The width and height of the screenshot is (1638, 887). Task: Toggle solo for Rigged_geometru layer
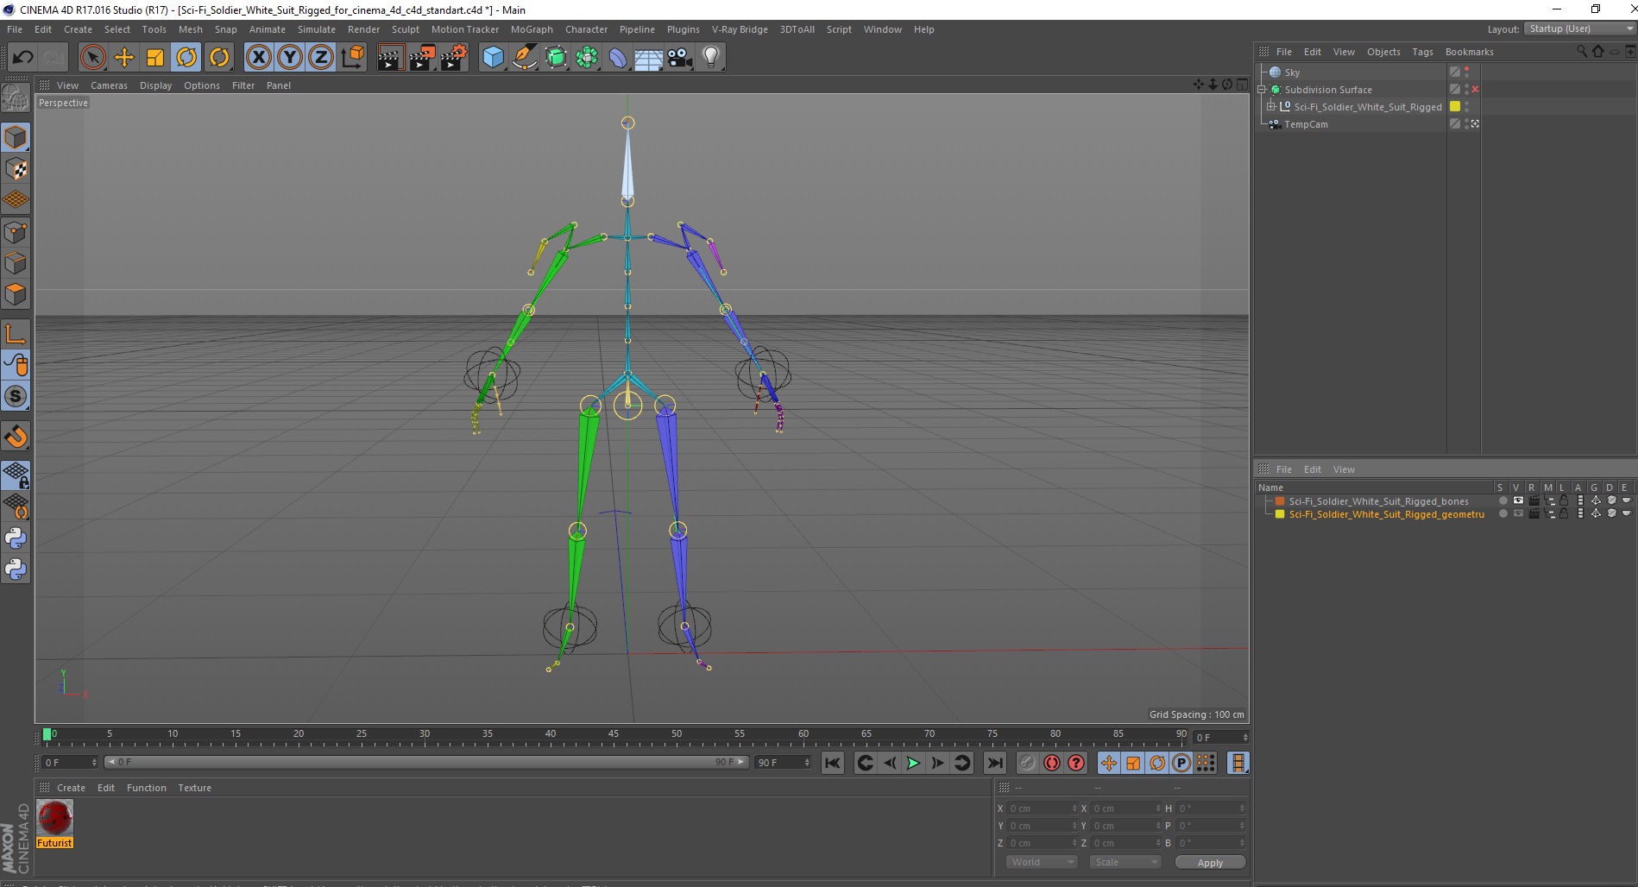tap(1503, 513)
